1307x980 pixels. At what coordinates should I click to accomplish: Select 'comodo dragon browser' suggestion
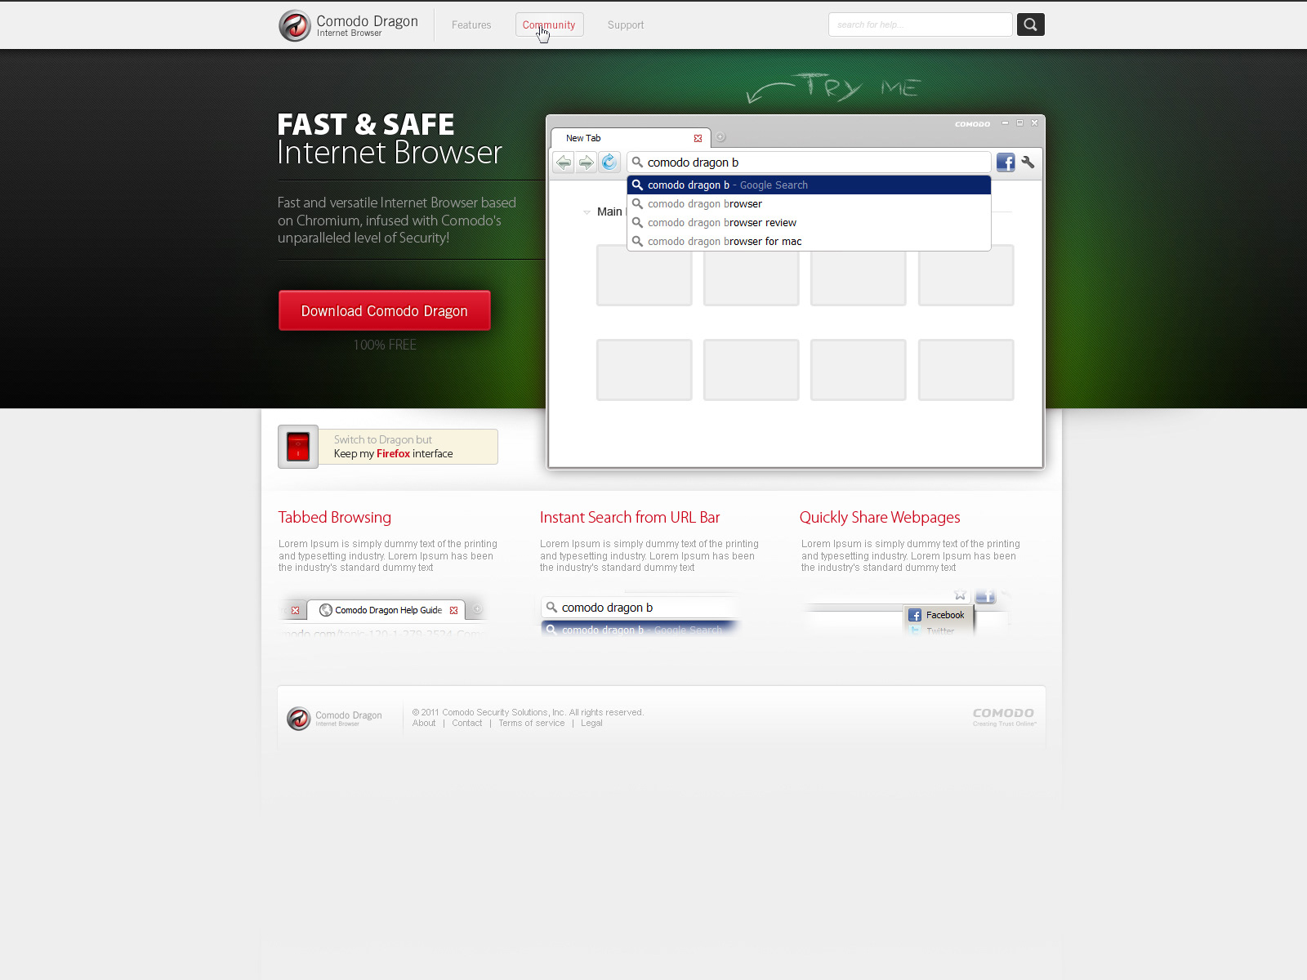(x=809, y=204)
